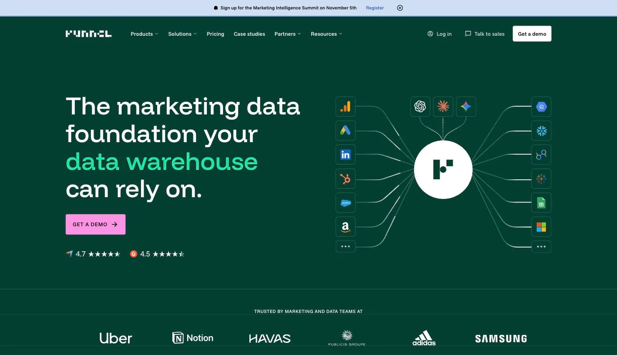
Task: Expand the Resources menu
Action: click(326, 34)
